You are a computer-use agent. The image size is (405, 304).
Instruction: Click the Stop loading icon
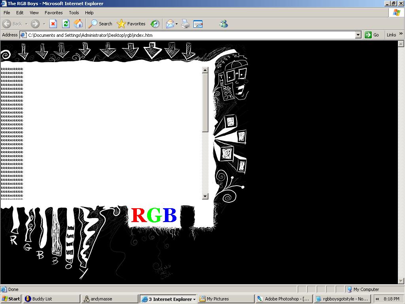click(x=53, y=24)
